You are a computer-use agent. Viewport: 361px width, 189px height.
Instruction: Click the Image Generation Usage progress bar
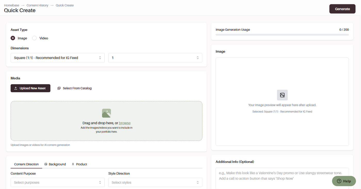tap(282, 35)
